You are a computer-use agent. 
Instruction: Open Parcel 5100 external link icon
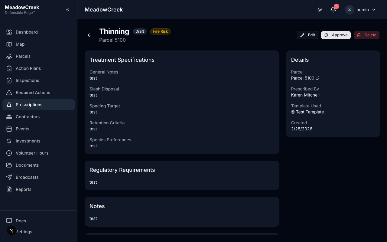[x=317, y=78]
